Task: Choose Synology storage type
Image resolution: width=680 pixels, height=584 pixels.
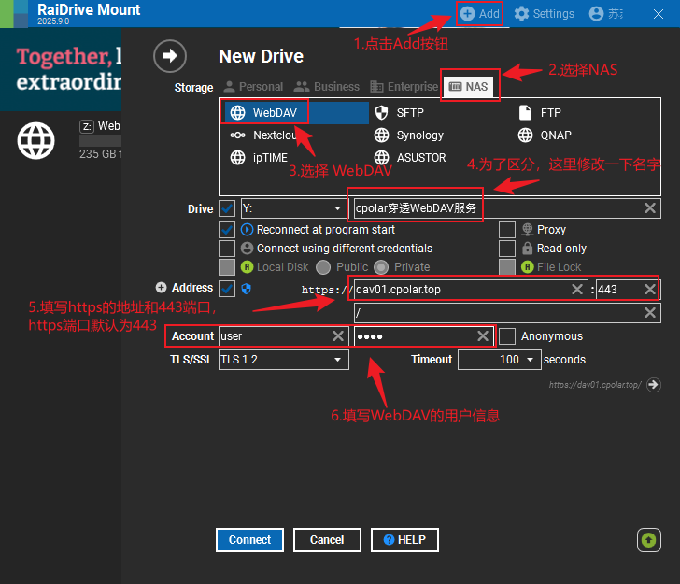Action: (x=409, y=135)
